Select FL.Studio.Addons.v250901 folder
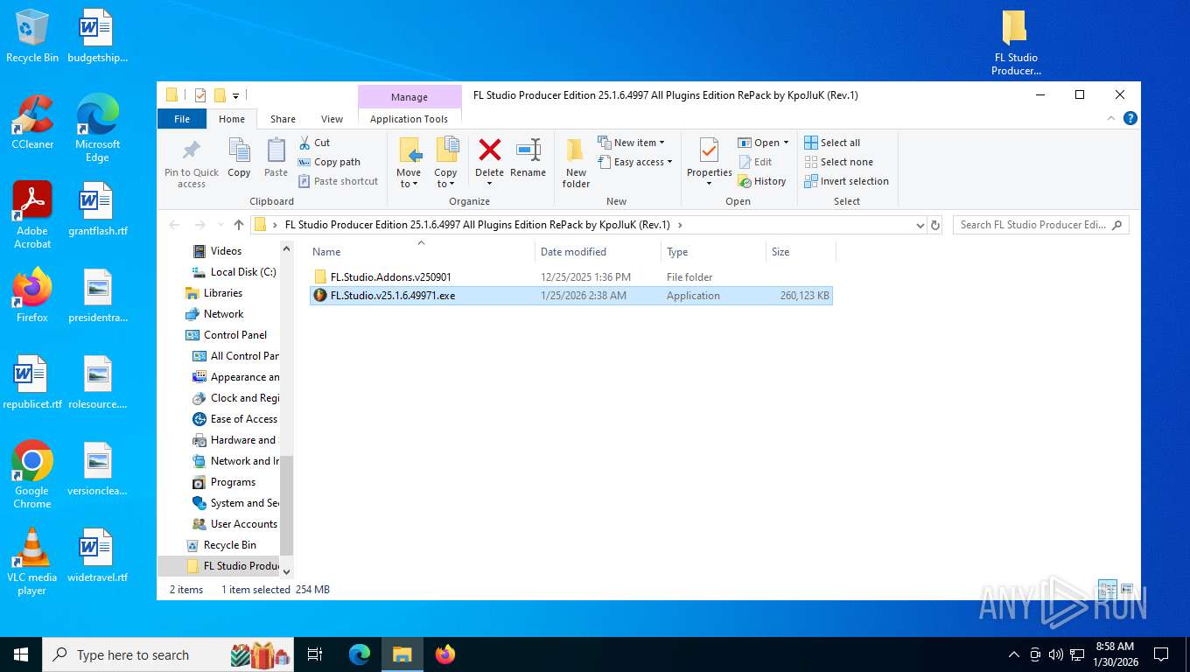This screenshot has height=672, width=1190. [x=570, y=276]
